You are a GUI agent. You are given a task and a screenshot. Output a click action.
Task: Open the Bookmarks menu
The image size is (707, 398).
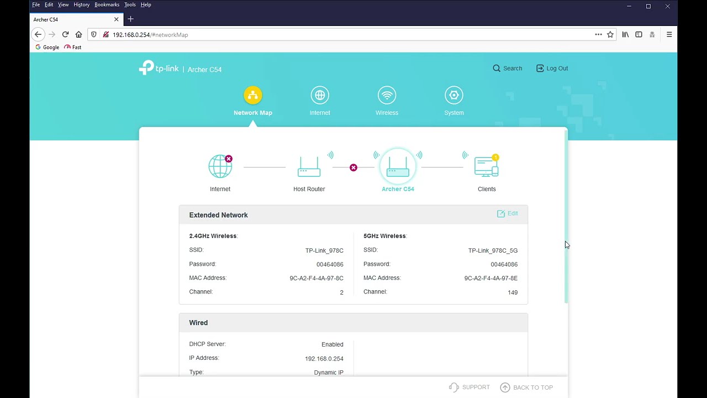coord(107,4)
